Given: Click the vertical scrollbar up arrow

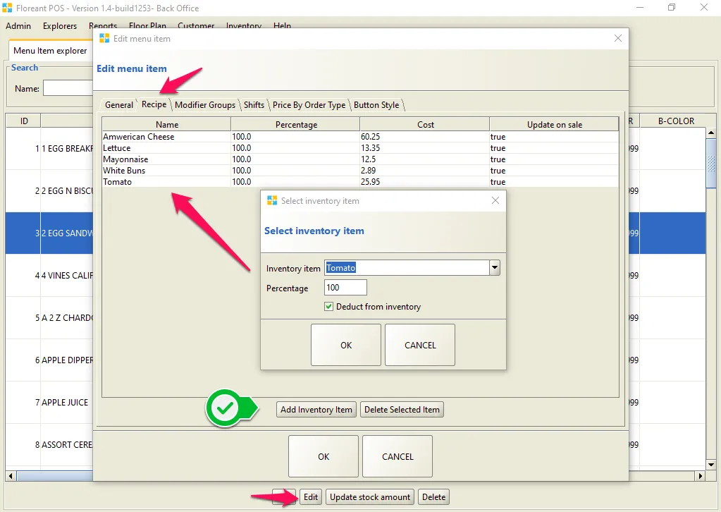Looking at the screenshot, I should tap(711, 133).
